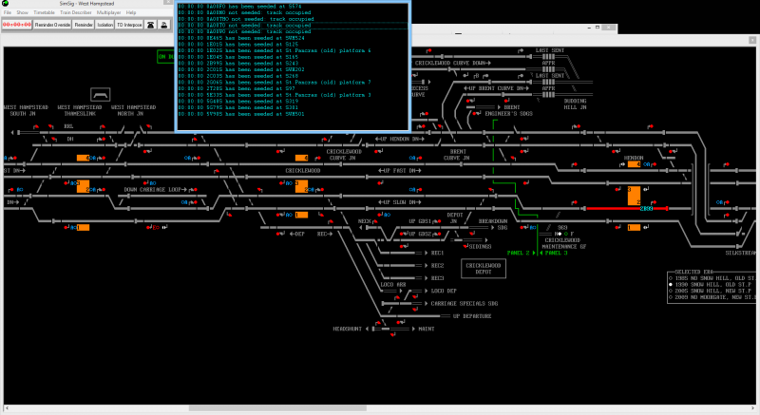Click the Reminder toolbar button
760x415 pixels.
(84, 25)
